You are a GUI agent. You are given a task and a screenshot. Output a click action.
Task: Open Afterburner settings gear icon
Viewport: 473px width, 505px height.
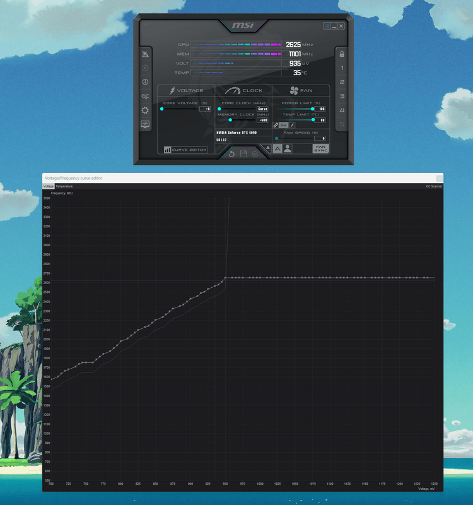tap(145, 110)
